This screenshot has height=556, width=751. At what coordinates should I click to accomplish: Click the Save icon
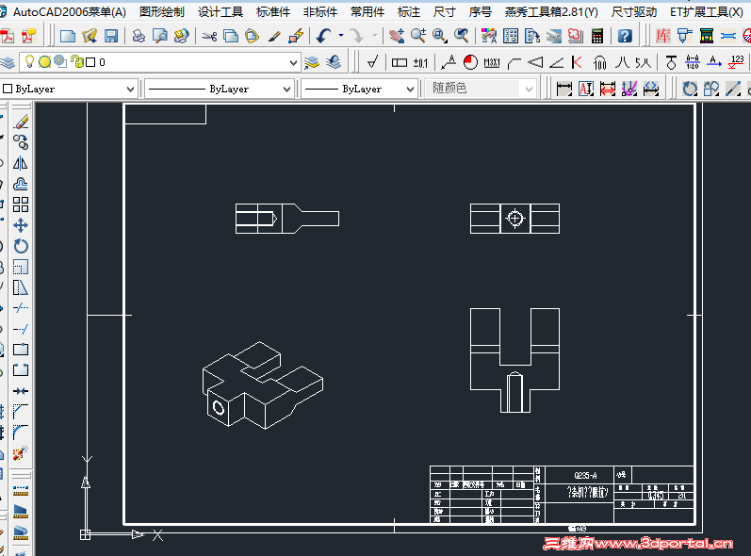[111, 36]
